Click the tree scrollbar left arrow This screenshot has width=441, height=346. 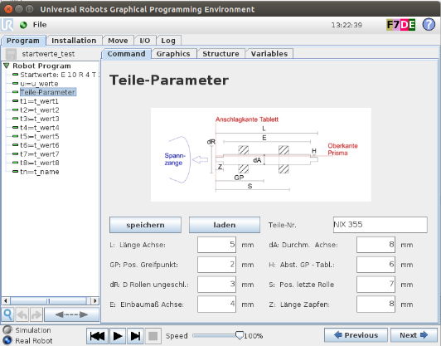pyautogui.click(x=5, y=301)
